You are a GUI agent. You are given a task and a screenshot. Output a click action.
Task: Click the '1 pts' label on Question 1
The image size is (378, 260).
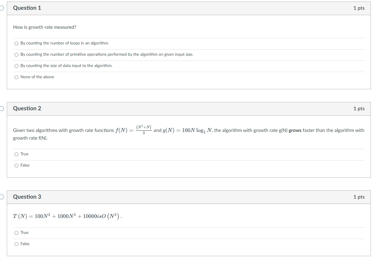click(x=359, y=8)
